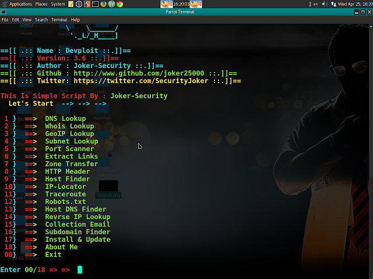Image resolution: width=373 pixels, height=279 pixels.
Task: Click the left goldfish applet icon
Action: pos(166,4)
